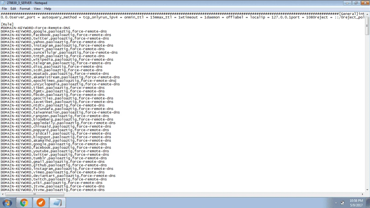Viewport: 370px width, 208px height.
Task: Click the horizontal scrollbar left arrow
Action: click(2, 194)
